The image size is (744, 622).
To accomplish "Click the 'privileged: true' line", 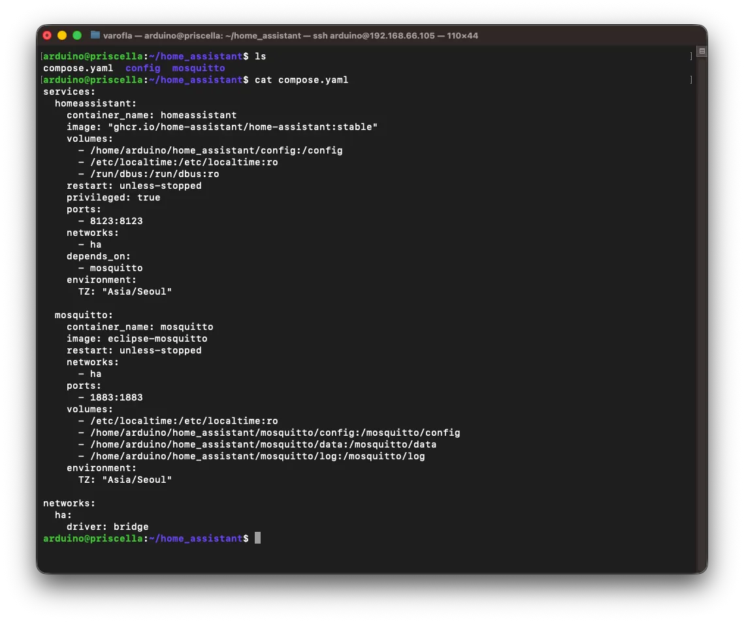I will pyautogui.click(x=114, y=197).
